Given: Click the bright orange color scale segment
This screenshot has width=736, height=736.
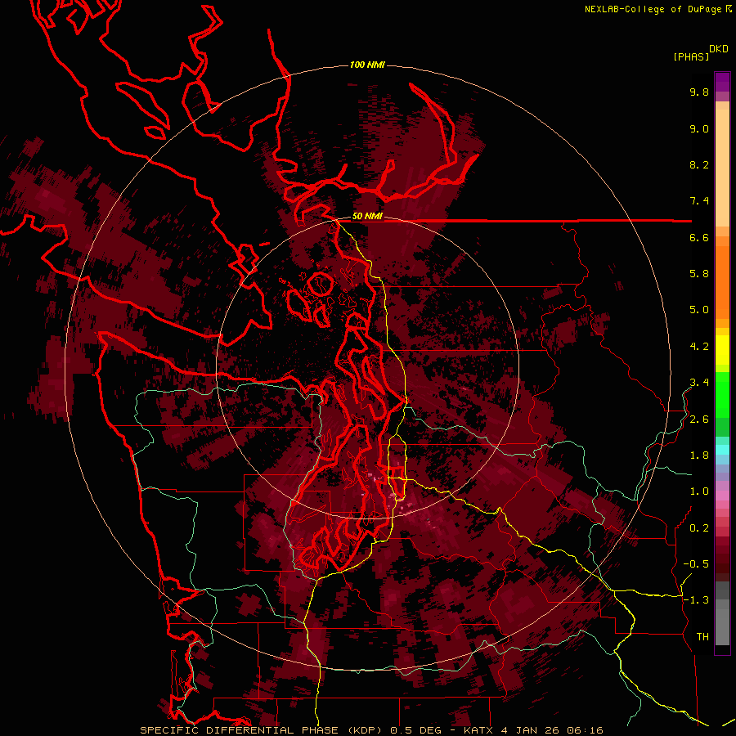Looking at the screenshot, I should coord(722,281).
